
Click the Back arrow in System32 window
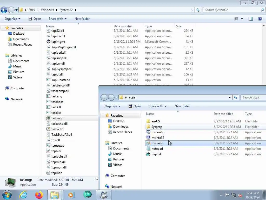(4, 10)
